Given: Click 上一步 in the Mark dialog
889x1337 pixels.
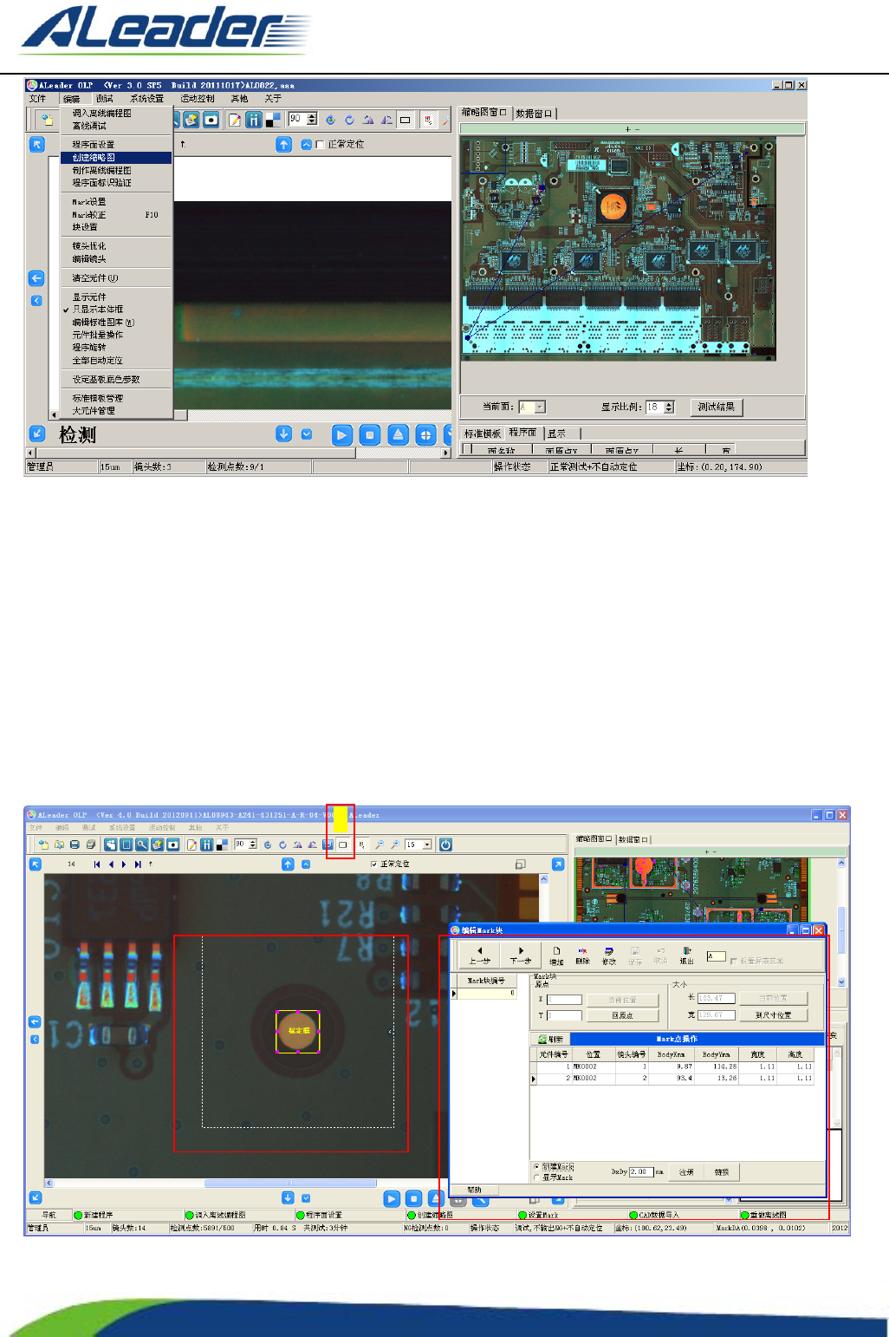Looking at the screenshot, I should (x=480, y=955).
